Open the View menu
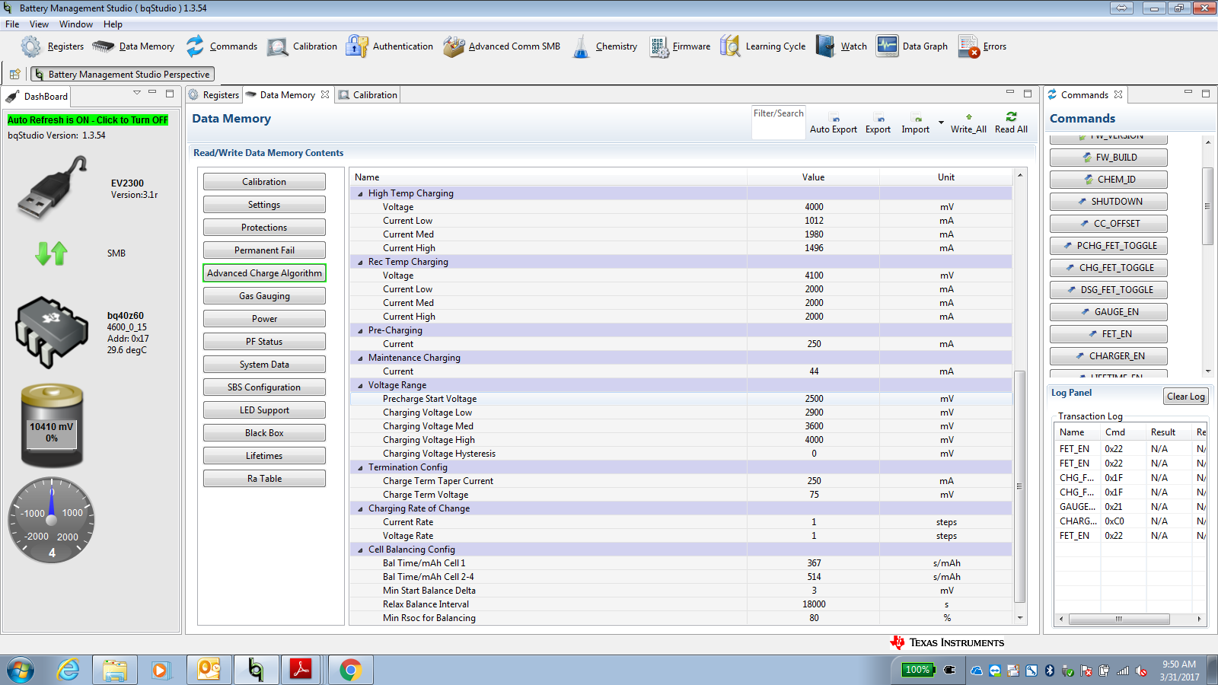The height and width of the screenshot is (685, 1218). tap(39, 24)
